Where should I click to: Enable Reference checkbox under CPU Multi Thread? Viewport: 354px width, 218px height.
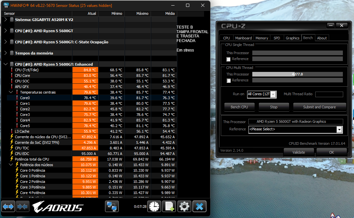228,81
